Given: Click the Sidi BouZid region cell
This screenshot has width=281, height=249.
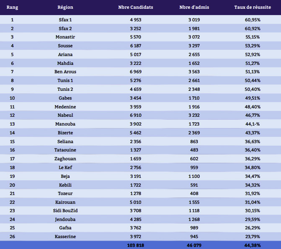Looking at the screenshot, I should [x=65, y=210].
